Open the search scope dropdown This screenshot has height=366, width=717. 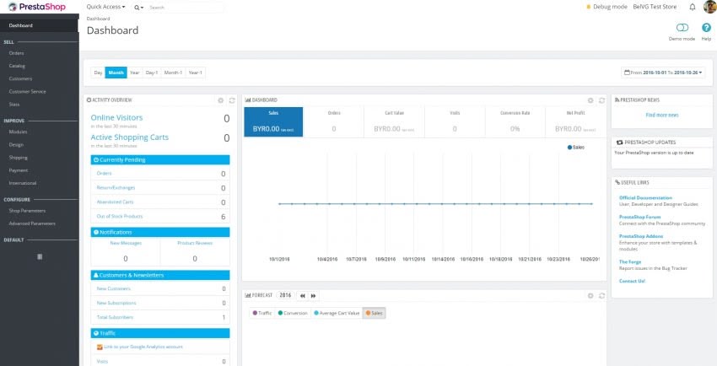tap(138, 8)
